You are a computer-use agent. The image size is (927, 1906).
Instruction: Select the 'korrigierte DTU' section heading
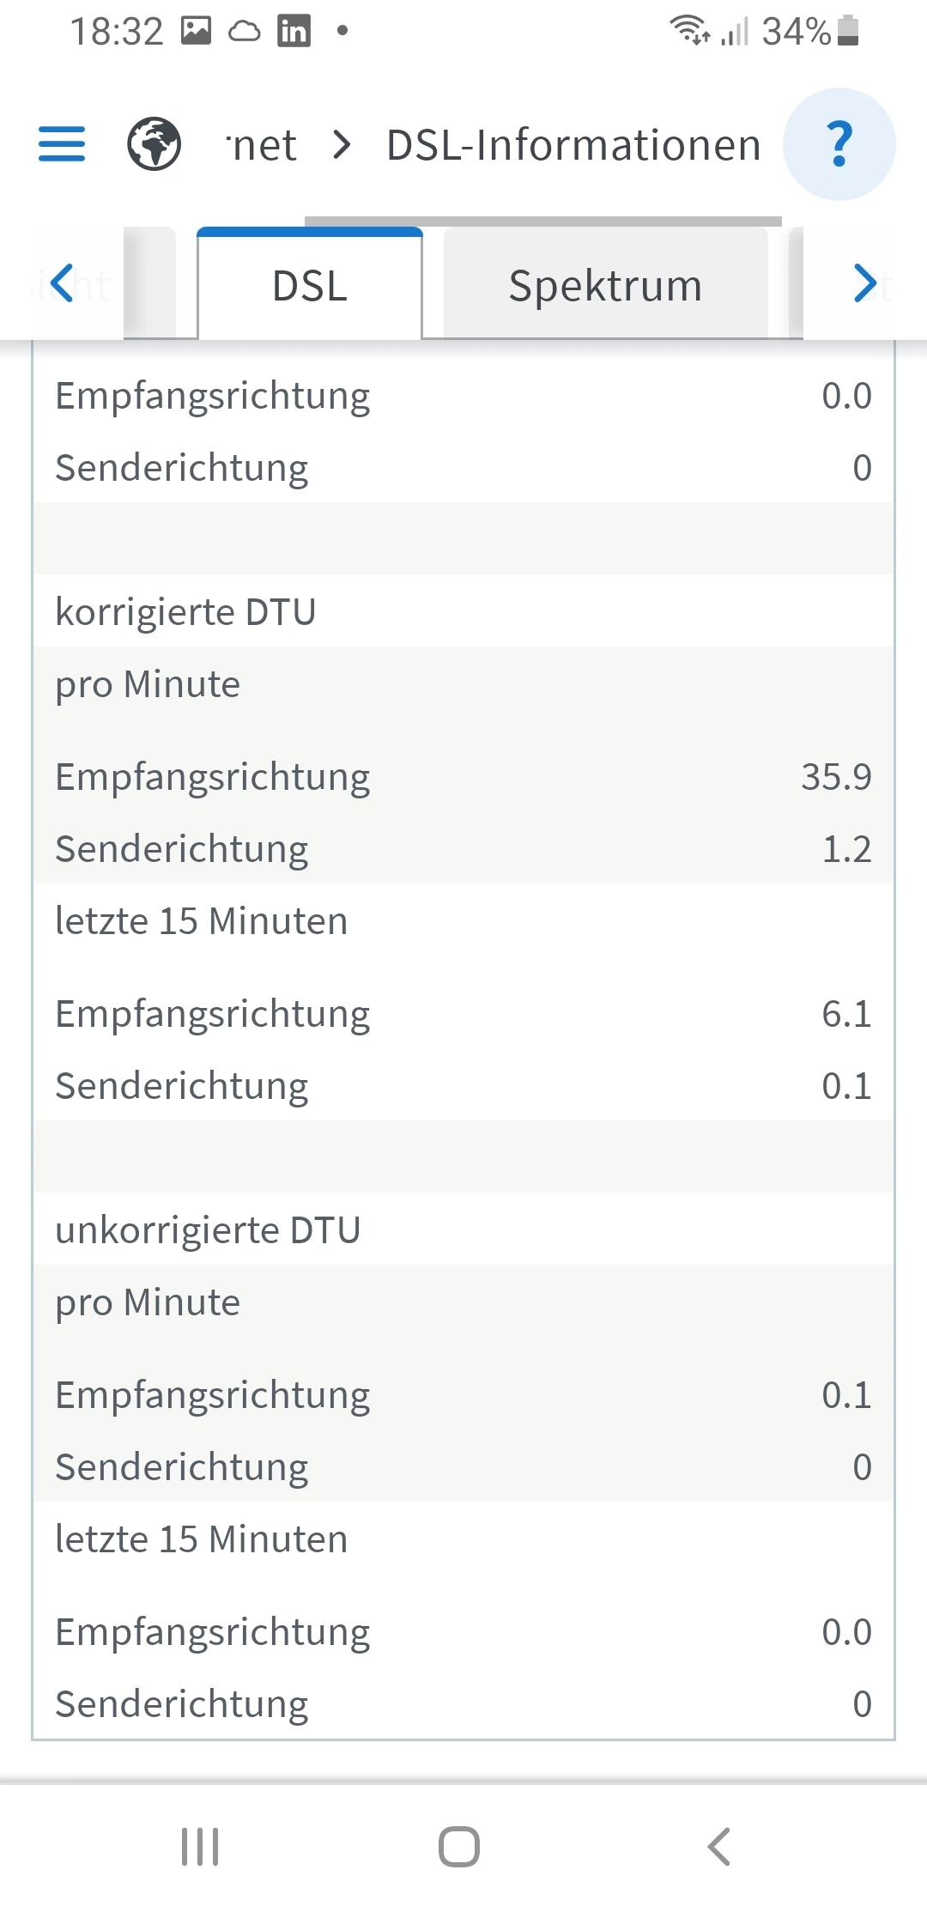pos(185,612)
